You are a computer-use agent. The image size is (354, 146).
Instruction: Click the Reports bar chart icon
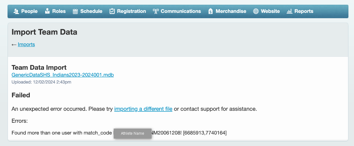coord(289,11)
